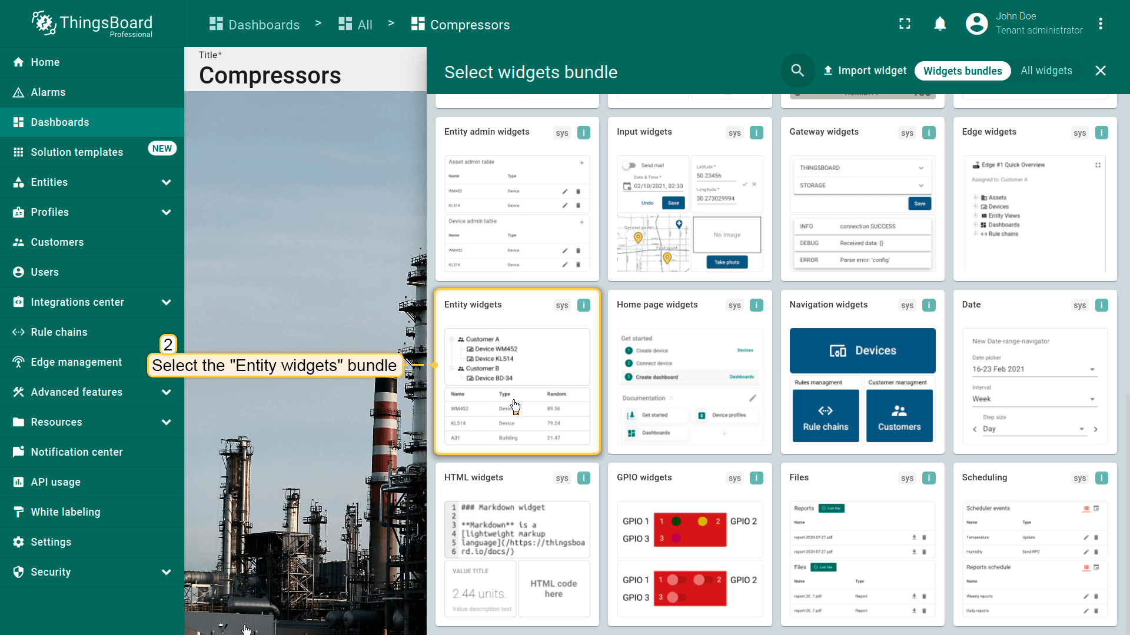This screenshot has width=1130, height=635.
Task: Click the info icon on Entity widgets bundle
Action: click(583, 305)
